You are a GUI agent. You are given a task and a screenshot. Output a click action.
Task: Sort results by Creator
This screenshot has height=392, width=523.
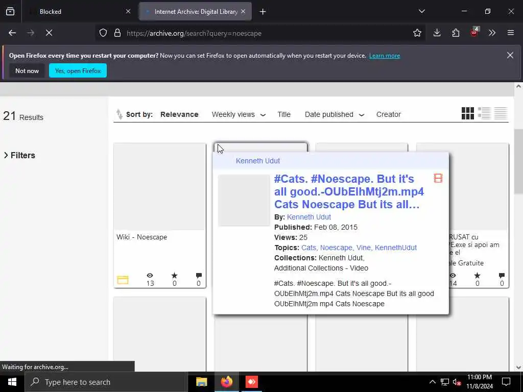pos(389,114)
